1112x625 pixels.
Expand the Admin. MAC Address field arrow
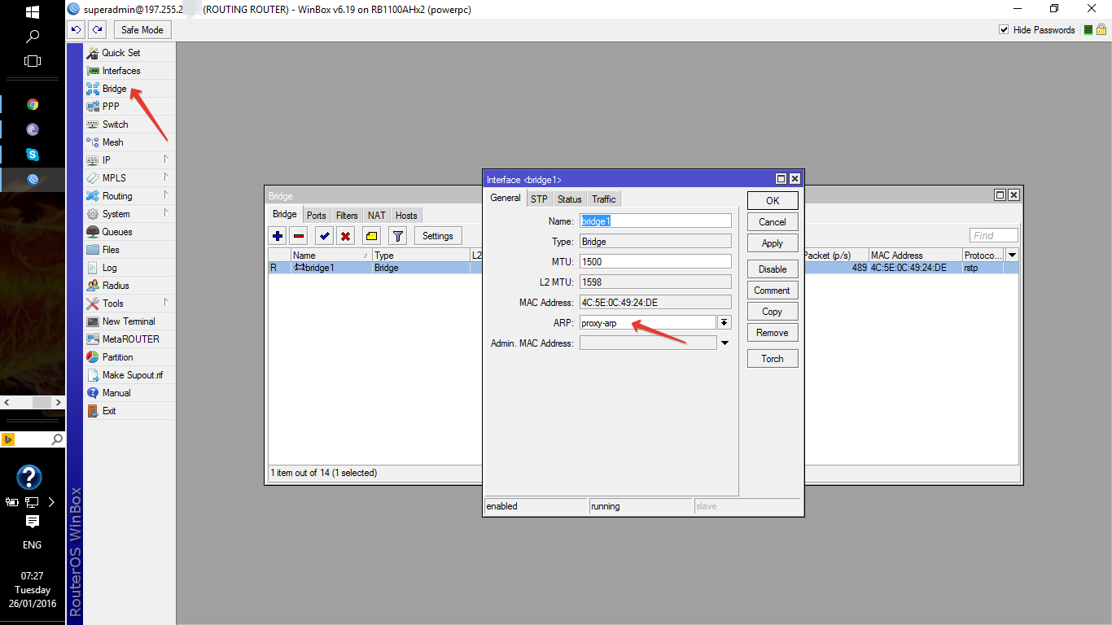[725, 343]
